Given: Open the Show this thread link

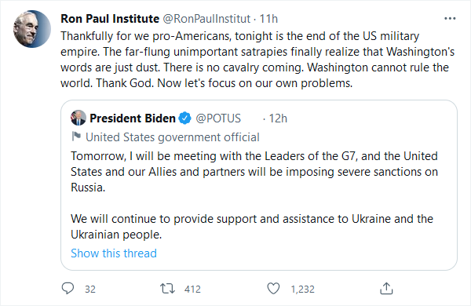Looking at the screenshot, I should (114, 253).
